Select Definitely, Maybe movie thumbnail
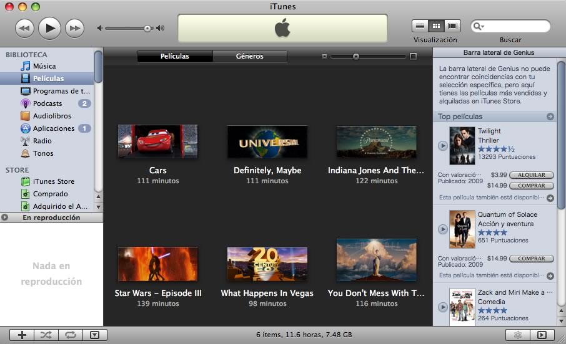This screenshot has height=344, width=566. pyautogui.click(x=267, y=141)
